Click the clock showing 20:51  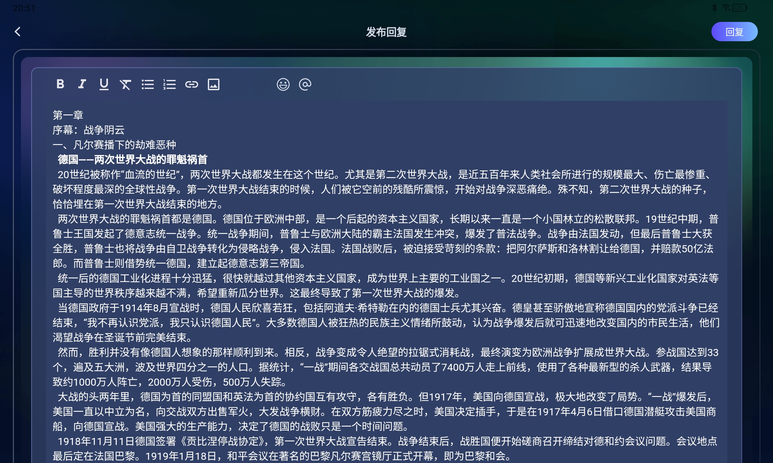[x=24, y=8]
